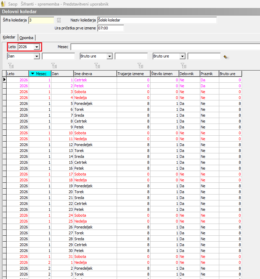Click the Saop application icon in title bar

[3, 4]
